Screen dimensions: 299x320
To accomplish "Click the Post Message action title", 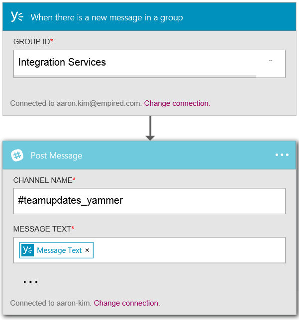I will (x=56, y=156).
